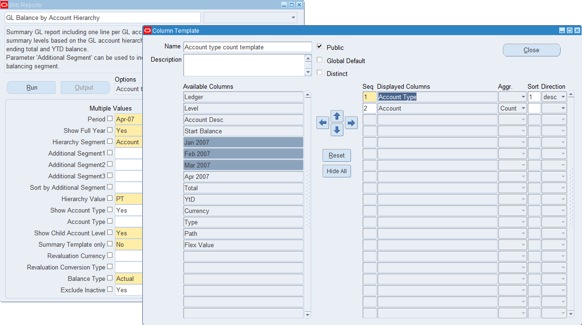Select Flex Value in Available Columns
582x325 pixels.
243,245
